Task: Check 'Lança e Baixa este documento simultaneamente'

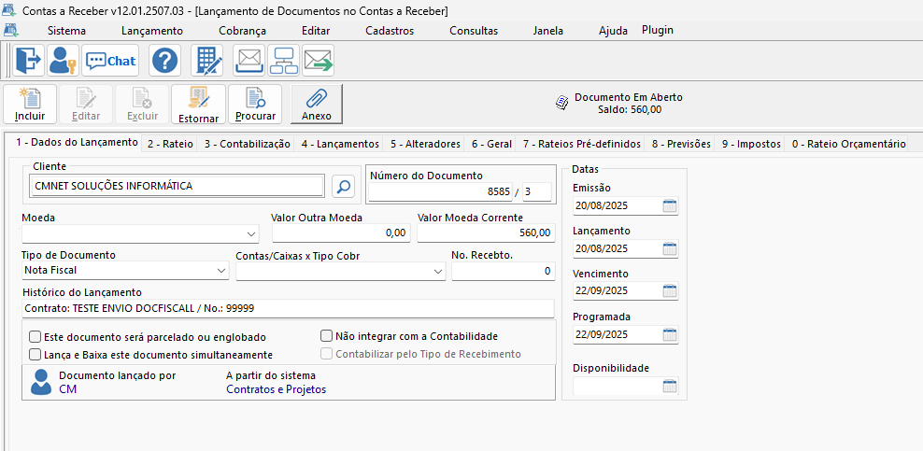Action: click(35, 355)
